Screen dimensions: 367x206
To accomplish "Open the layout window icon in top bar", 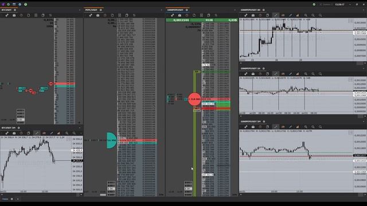I will [14, 4].
